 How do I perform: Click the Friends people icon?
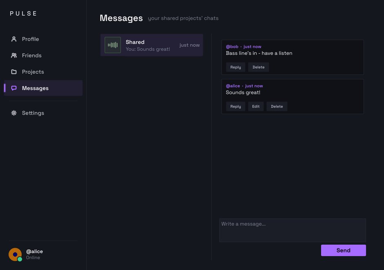click(x=14, y=55)
